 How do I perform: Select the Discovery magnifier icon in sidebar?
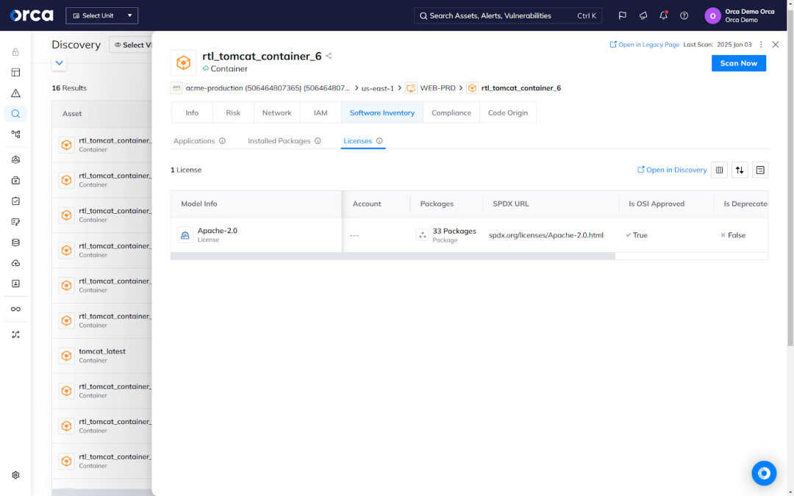[15, 114]
